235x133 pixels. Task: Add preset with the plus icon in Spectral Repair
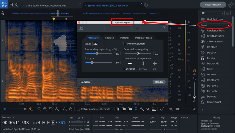81,28
